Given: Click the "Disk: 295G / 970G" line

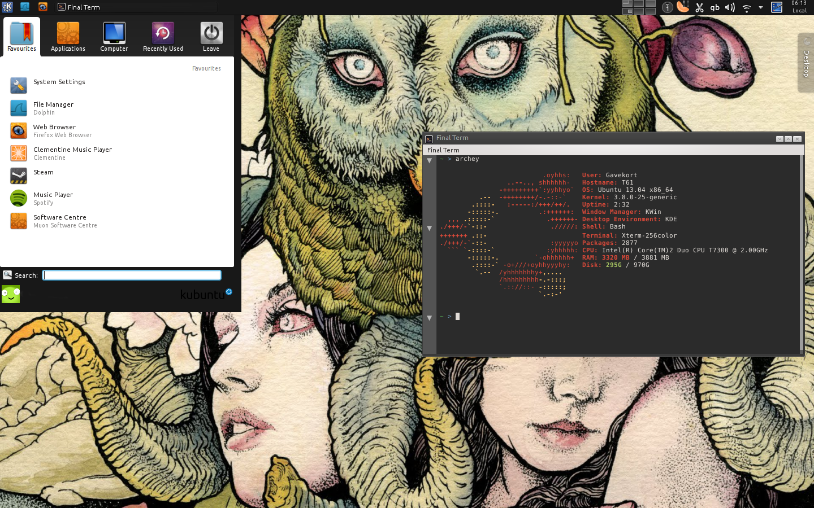Looking at the screenshot, I should tap(616, 265).
